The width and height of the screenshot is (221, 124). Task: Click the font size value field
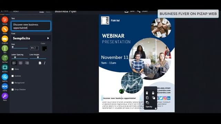coord(34,48)
